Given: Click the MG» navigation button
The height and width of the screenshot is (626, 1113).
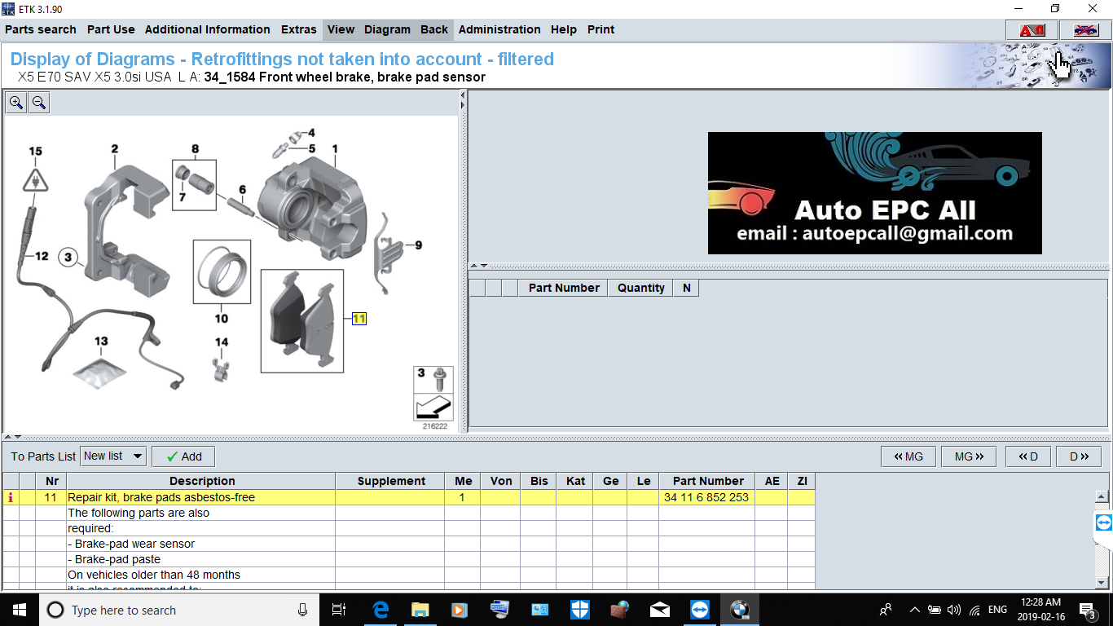Looking at the screenshot, I should click(x=968, y=456).
